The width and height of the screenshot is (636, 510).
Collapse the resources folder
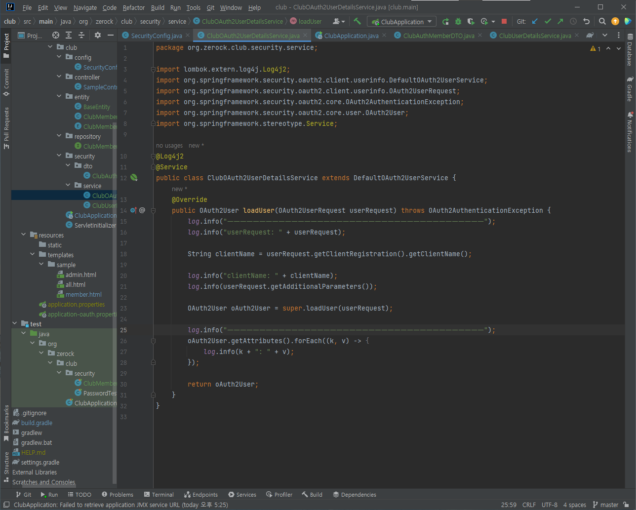(24, 235)
